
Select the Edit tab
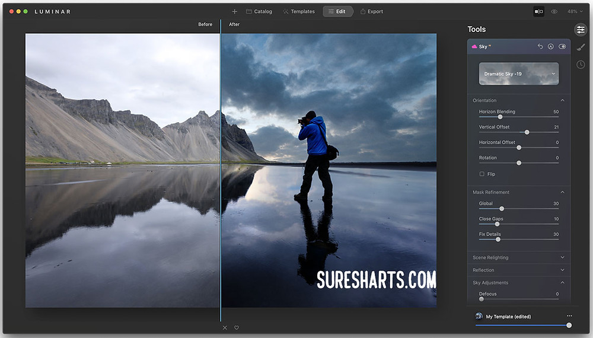point(337,12)
